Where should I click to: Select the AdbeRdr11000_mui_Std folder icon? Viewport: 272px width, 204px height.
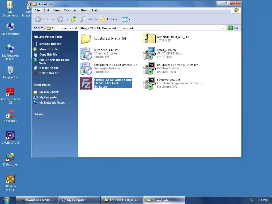[86, 39]
